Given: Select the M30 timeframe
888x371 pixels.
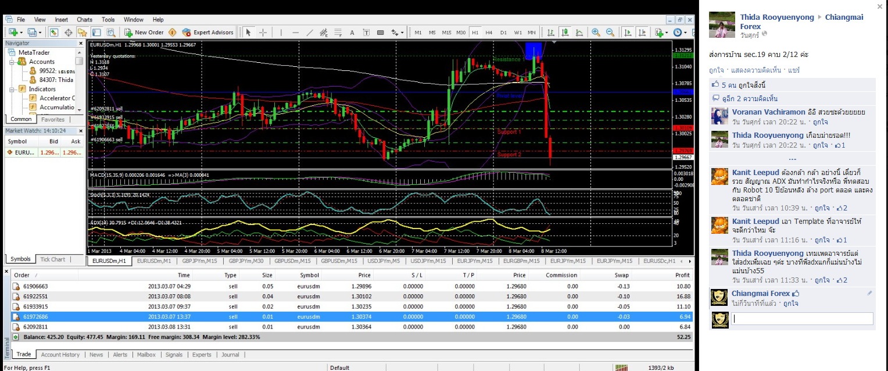Looking at the screenshot, I should click(461, 33).
